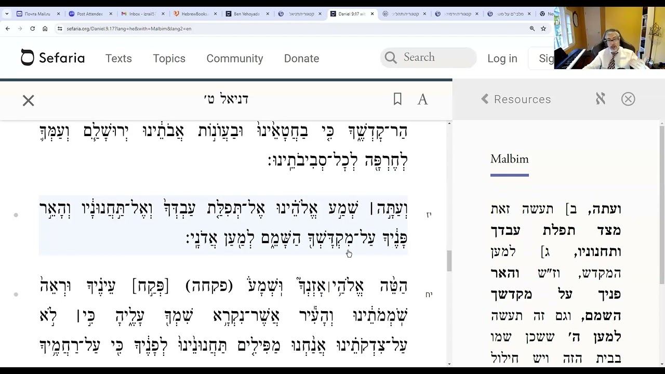Switch to the HebrewBooks tab

pos(194,14)
